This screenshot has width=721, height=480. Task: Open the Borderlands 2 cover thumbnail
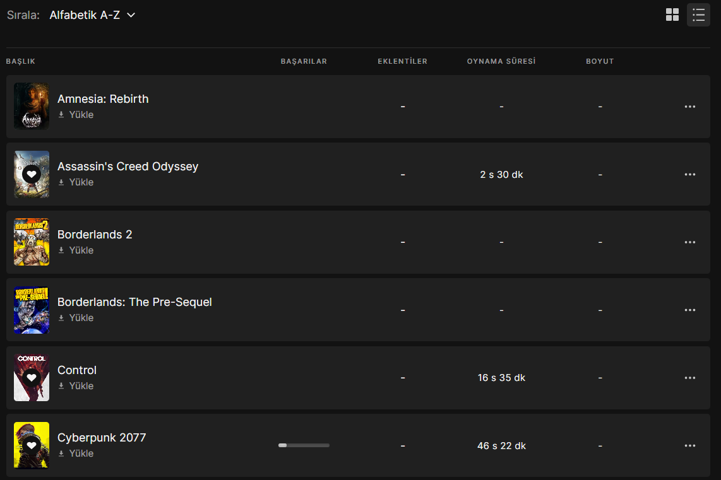(32, 242)
